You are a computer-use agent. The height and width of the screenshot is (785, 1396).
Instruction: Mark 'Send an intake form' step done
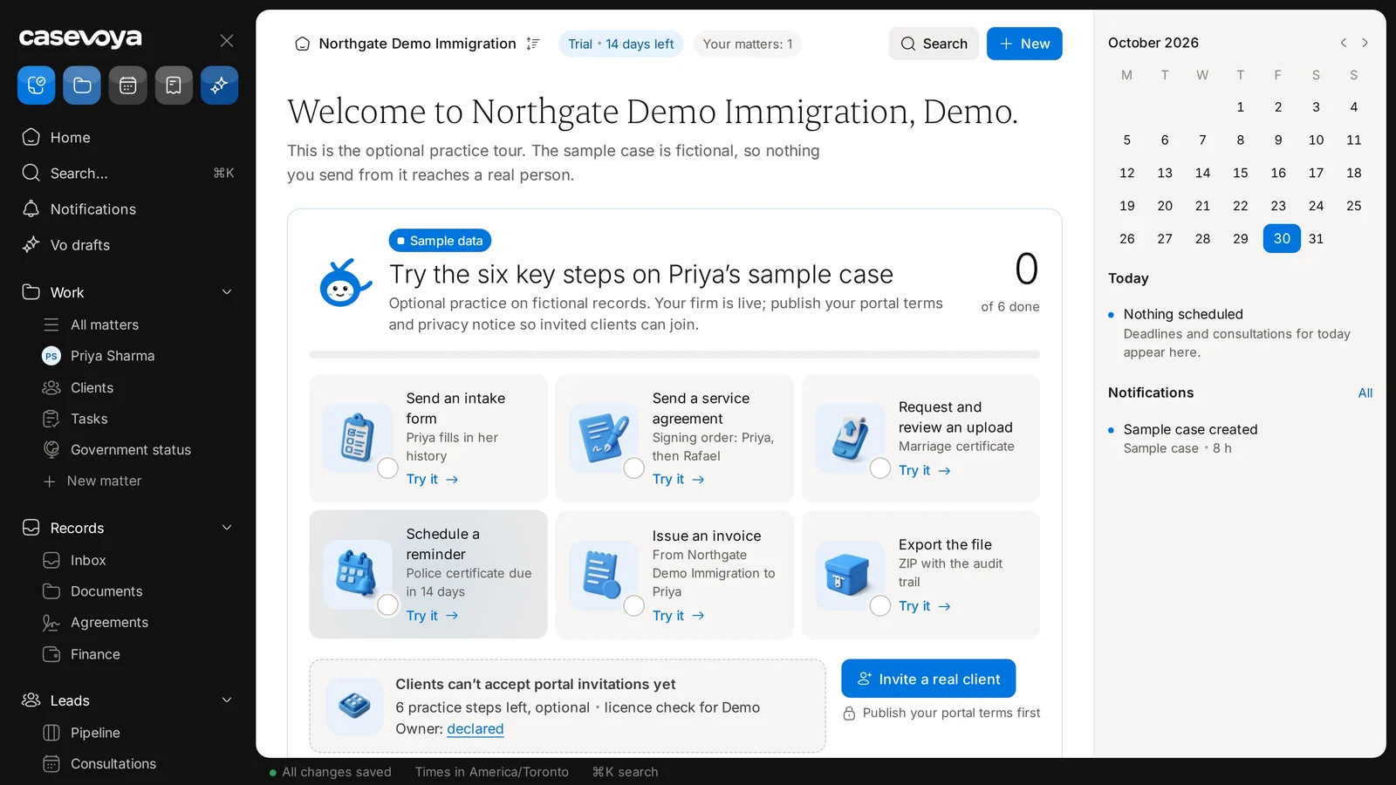pos(388,468)
